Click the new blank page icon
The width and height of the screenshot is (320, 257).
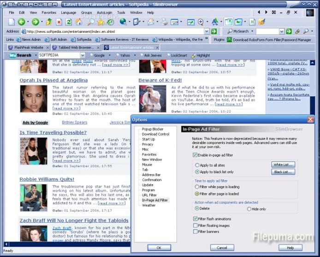coord(12,22)
